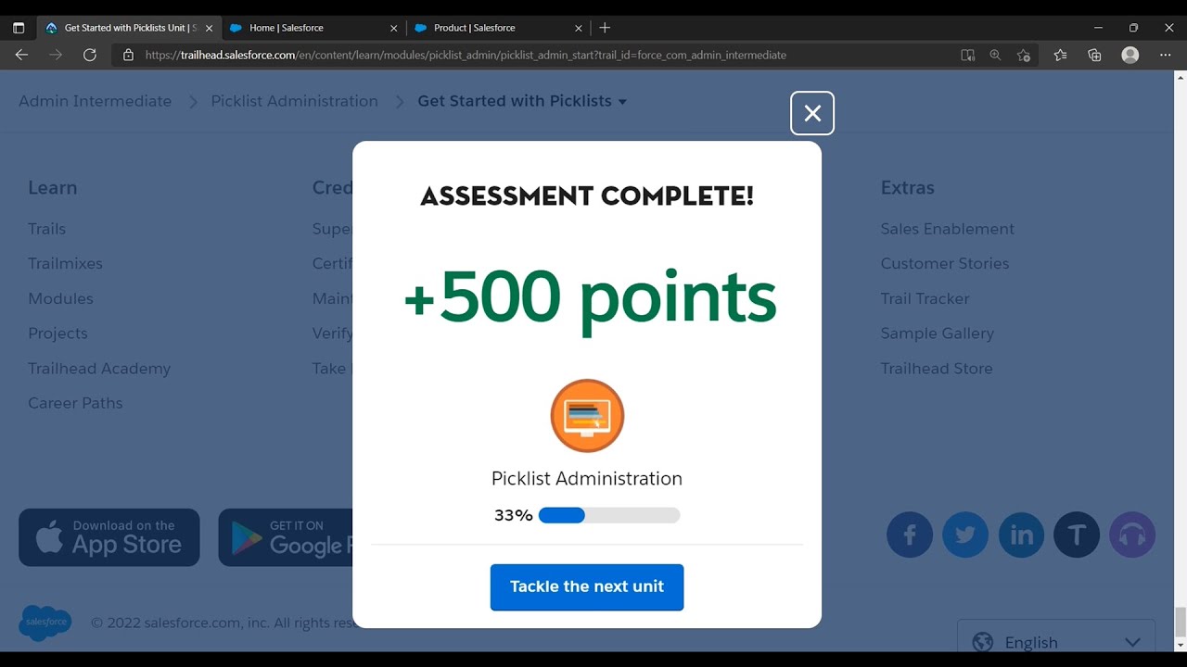The image size is (1187, 667).
Task: View site information lock icon
Action: tap(129, 55)
